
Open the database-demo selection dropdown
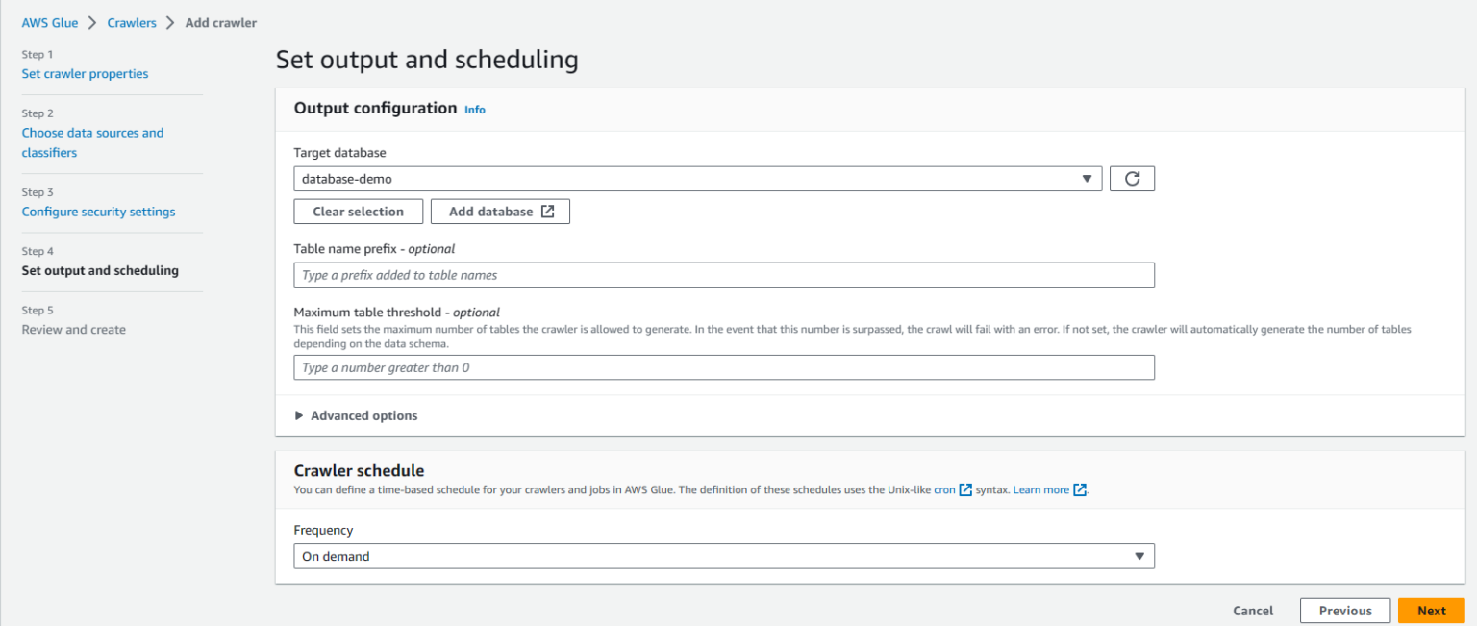tap(697, 178)
